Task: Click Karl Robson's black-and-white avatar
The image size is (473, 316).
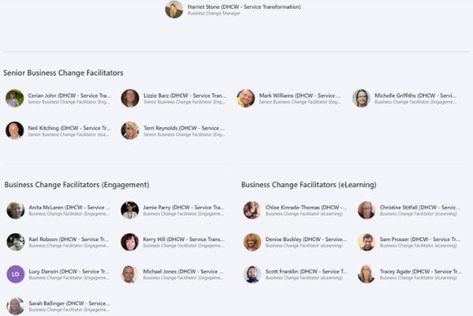Action: (16, 242)
